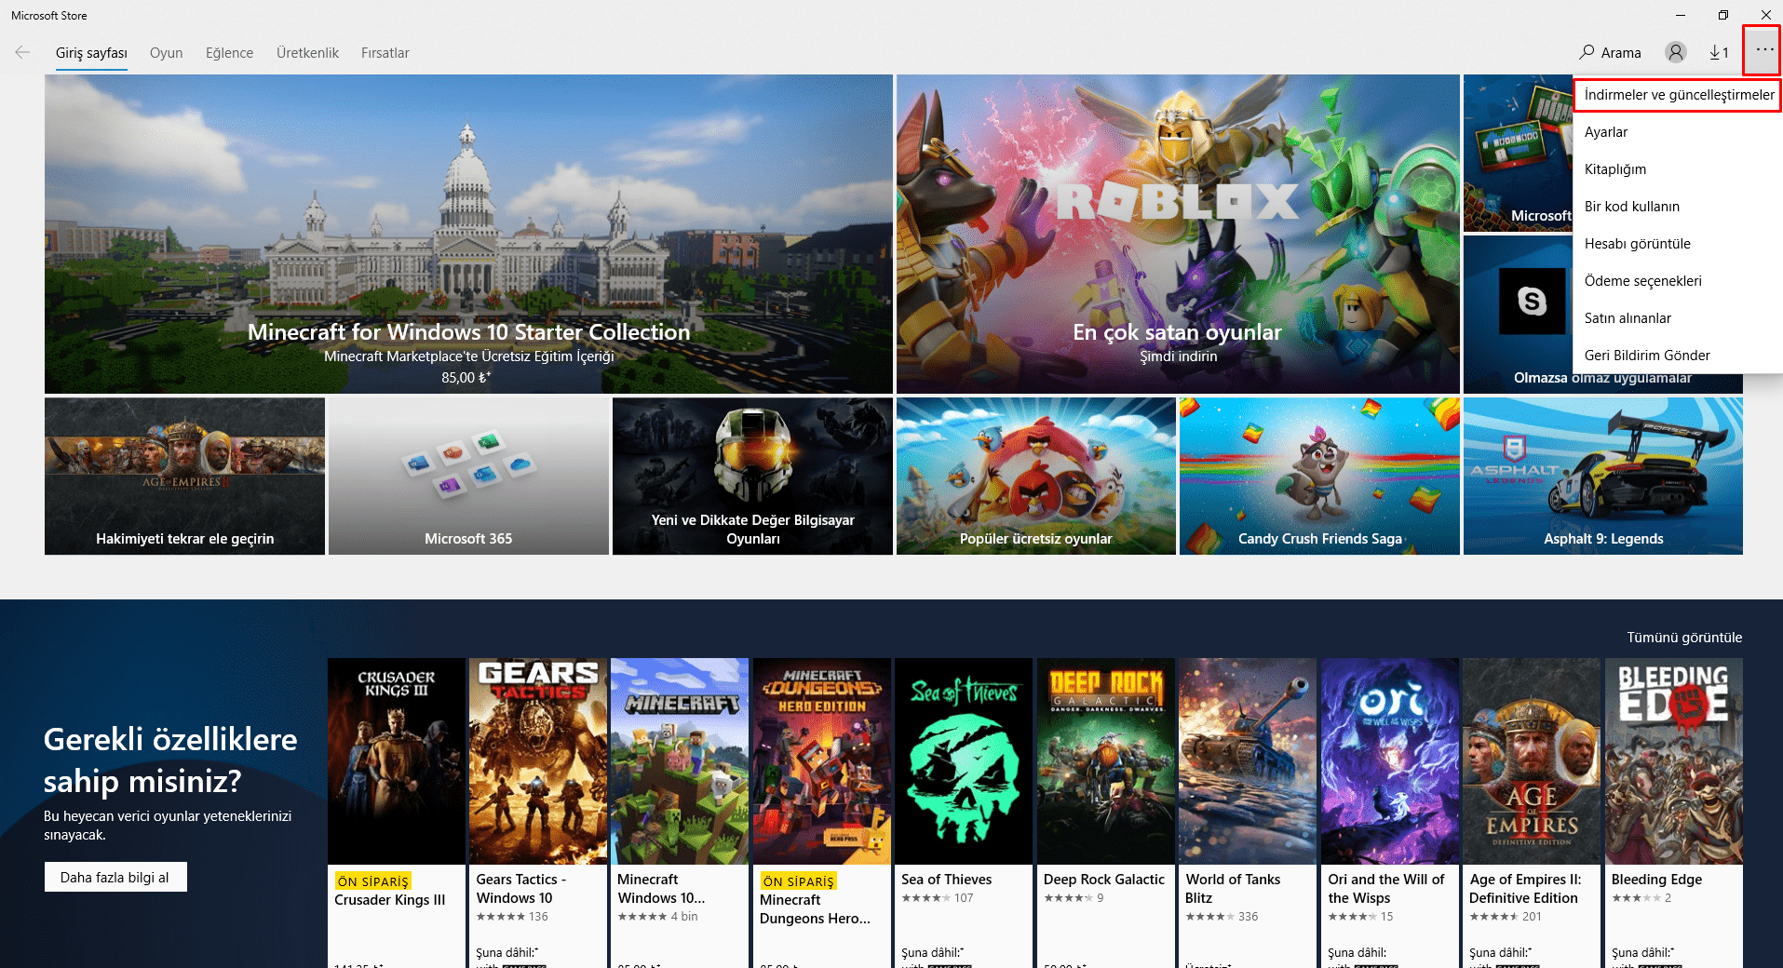
Task: Restore down the Microsoft Store window
Action: [x=1723, y=15]
